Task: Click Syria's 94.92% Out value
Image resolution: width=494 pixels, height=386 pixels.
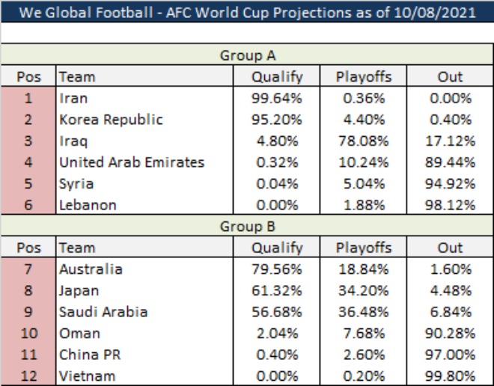Action: click(x=450, y=183)
